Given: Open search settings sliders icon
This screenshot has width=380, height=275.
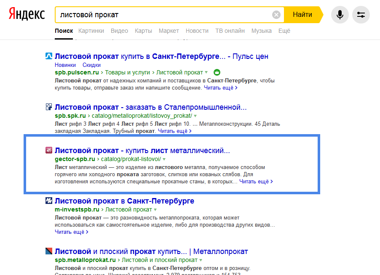Looking at the screenshot, I should pyautogui.click(x=361, y=15).
